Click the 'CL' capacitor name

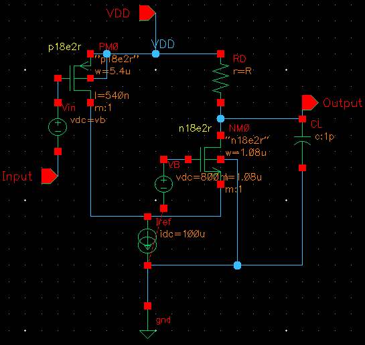(x=317, y=124)
